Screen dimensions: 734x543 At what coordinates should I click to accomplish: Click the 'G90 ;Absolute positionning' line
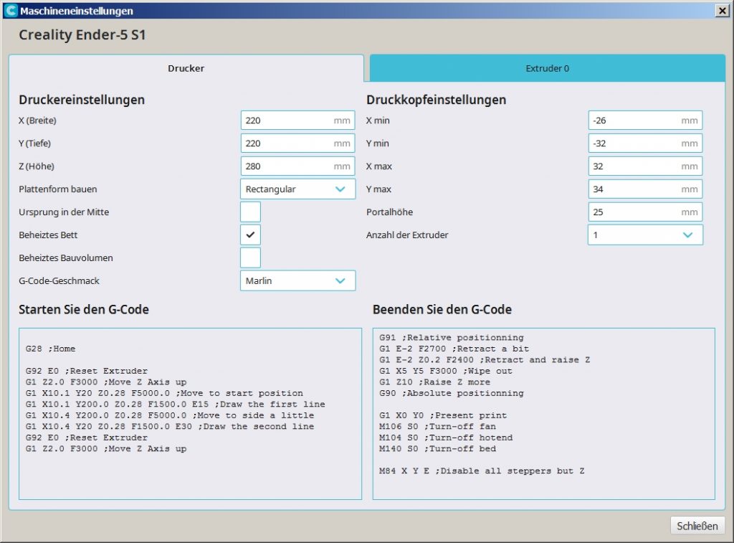coord(452,393)
